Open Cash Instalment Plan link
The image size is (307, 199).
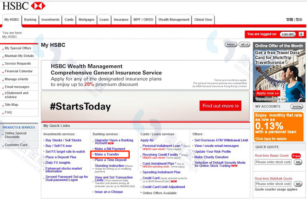(x=158, y=164)
